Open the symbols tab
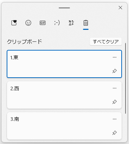This screenshot has height=144, width=129. coord(71,23)
